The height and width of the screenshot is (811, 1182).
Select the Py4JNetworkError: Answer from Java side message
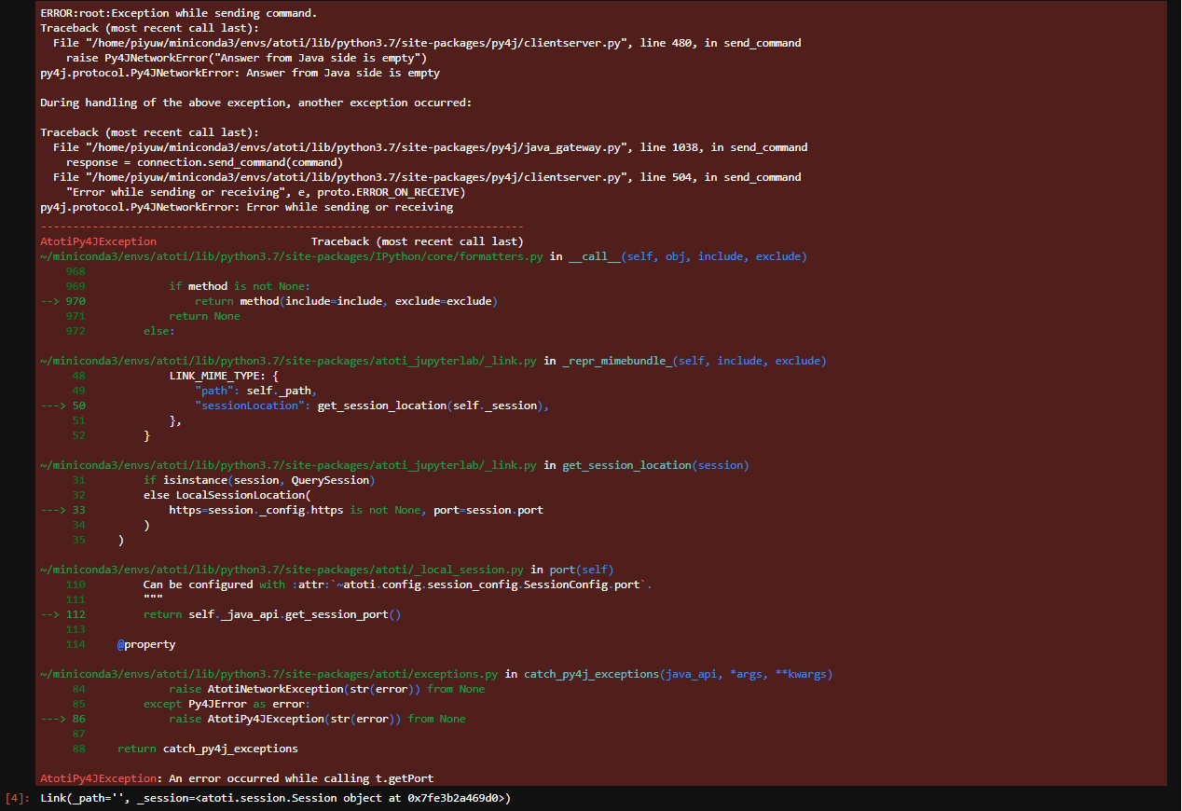coord(242,72)
